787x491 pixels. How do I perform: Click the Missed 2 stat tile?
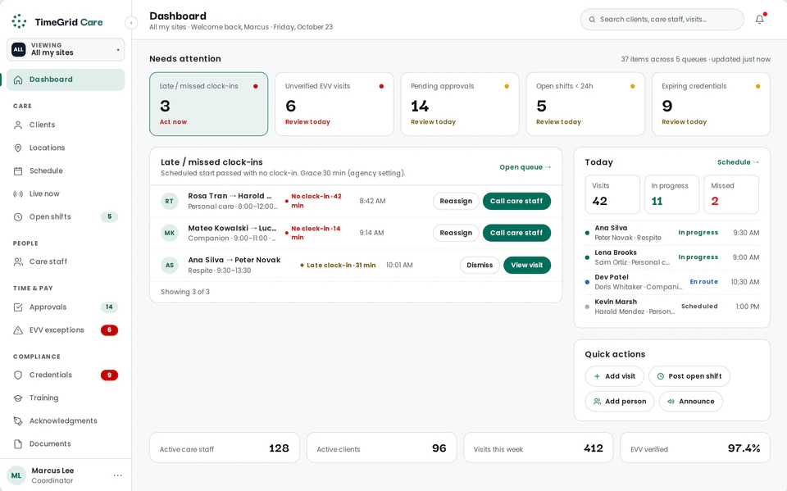click(731, 194)
